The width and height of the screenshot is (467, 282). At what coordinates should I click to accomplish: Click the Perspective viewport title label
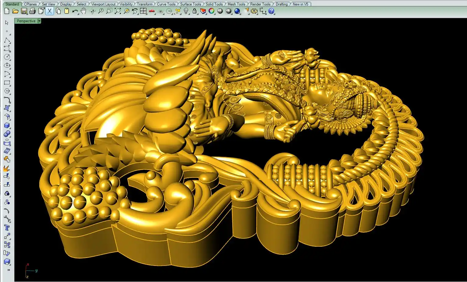tap(26, 21)
